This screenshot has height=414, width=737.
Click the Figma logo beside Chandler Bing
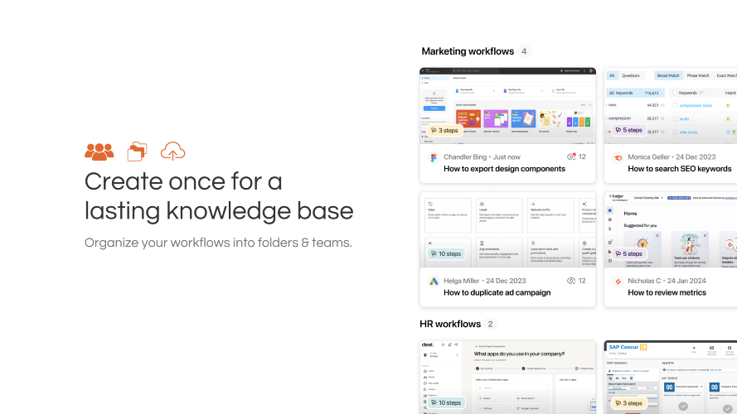click(x=434, y=157)
